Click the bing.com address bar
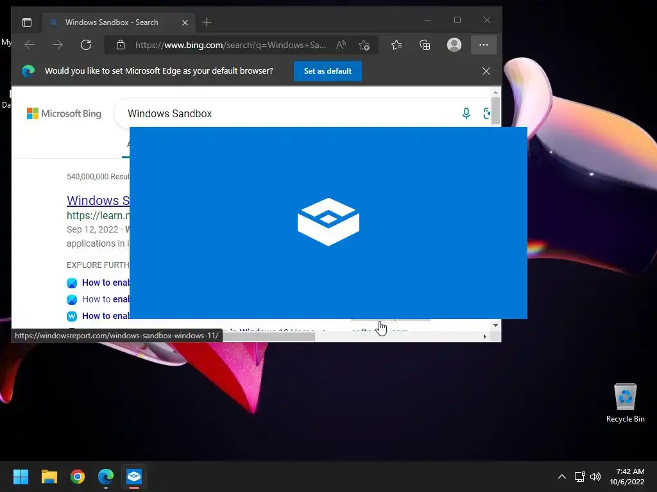 (x=230, y=45)
